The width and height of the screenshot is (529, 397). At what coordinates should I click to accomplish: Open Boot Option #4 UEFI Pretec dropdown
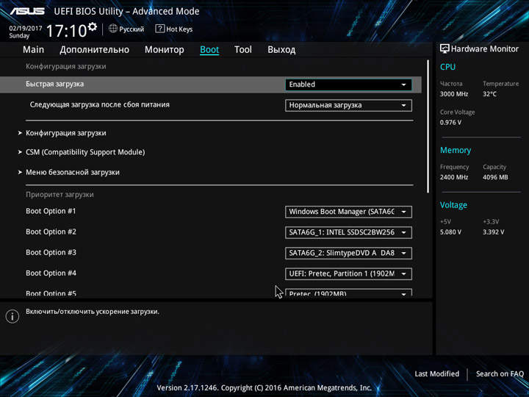click(348, 273)
